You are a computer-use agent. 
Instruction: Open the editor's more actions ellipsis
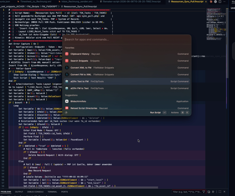coord(224,2)
